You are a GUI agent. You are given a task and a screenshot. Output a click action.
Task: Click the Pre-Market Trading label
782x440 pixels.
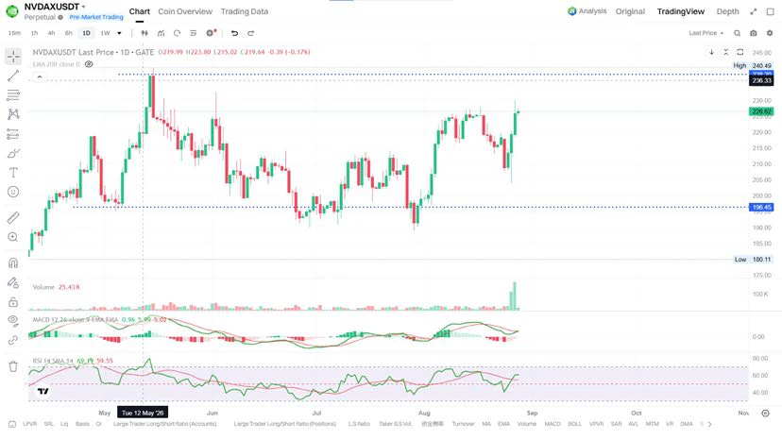coord(96,17)
